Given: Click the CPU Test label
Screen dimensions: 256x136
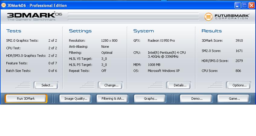Looking at the screenshot, I should [13, 48].
